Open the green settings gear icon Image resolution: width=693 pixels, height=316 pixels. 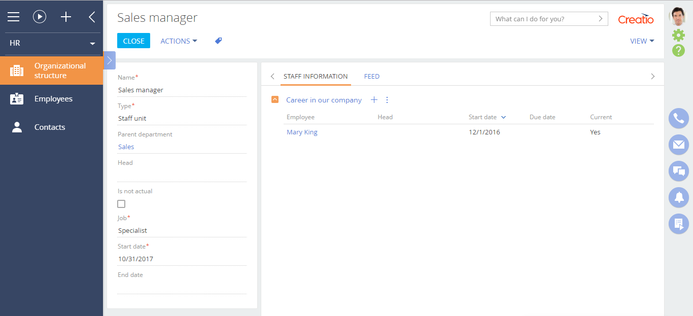point(678,35)
